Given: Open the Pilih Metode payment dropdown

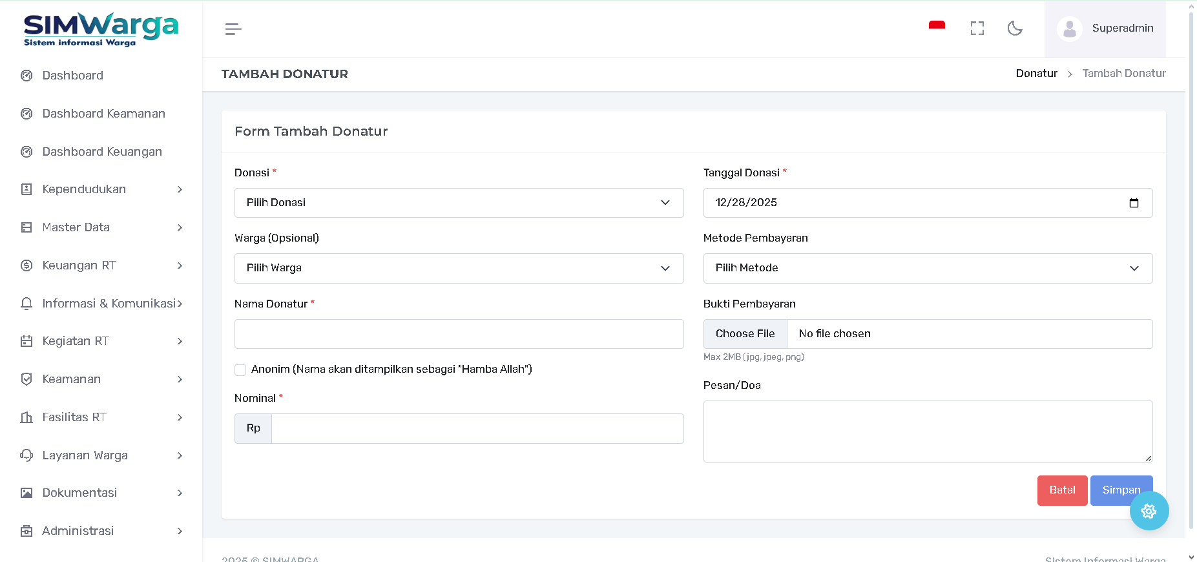Looking at the screenshot, I should [x=927, y=268].
